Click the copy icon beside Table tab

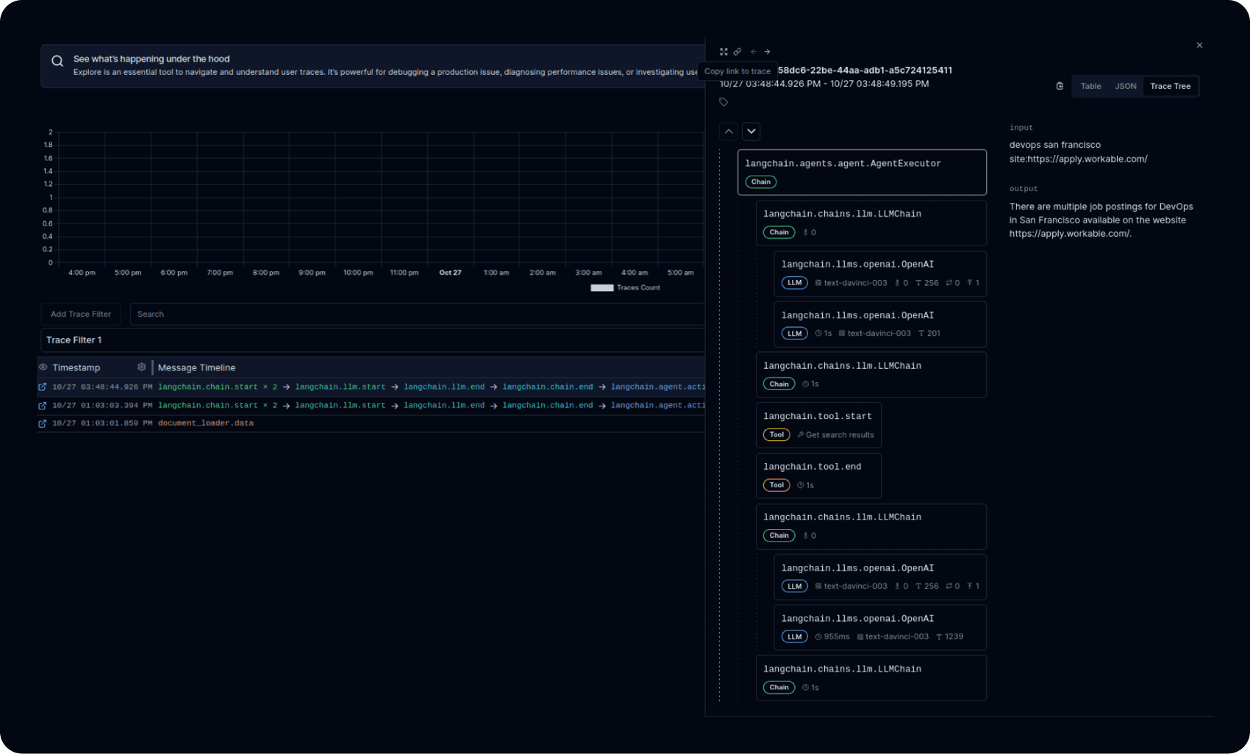[x=1060, y=86]
